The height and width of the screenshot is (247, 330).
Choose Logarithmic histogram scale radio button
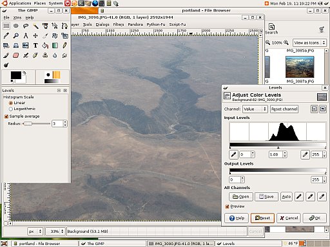tap(10, 109)
